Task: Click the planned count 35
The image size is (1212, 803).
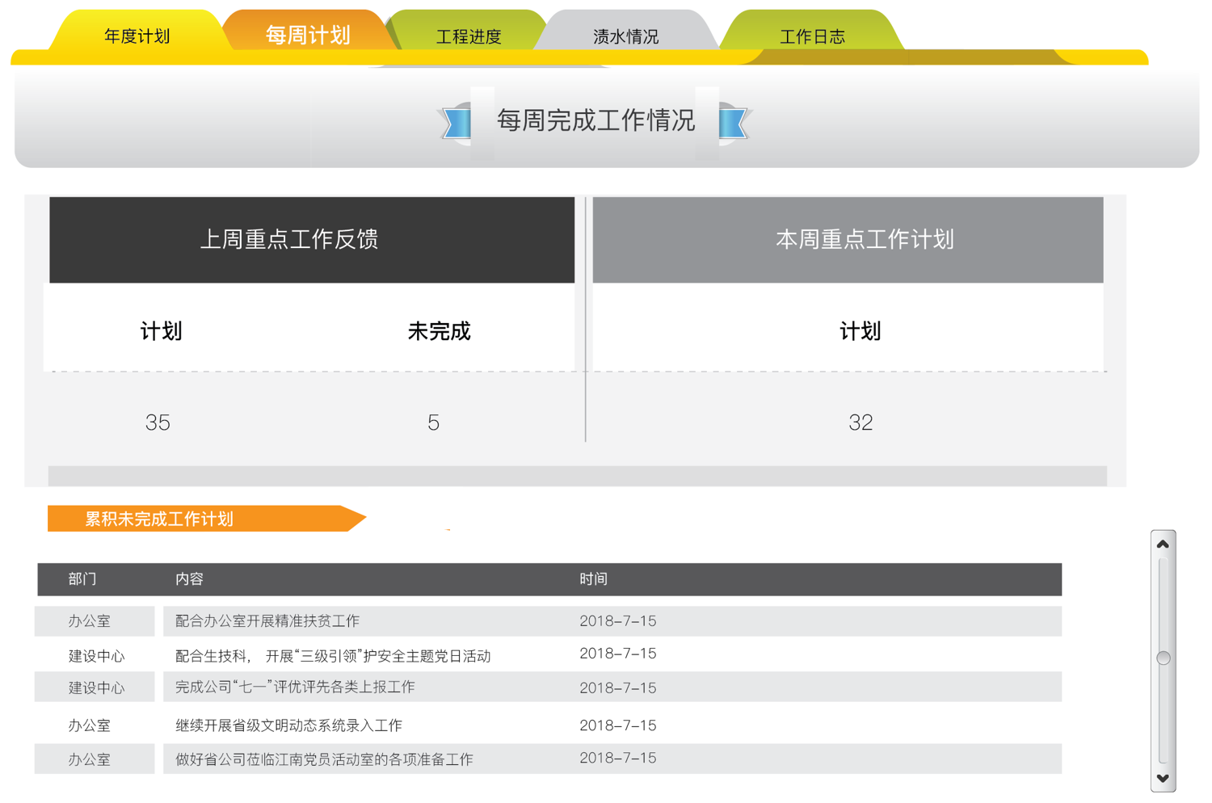Action: (158, 423)
